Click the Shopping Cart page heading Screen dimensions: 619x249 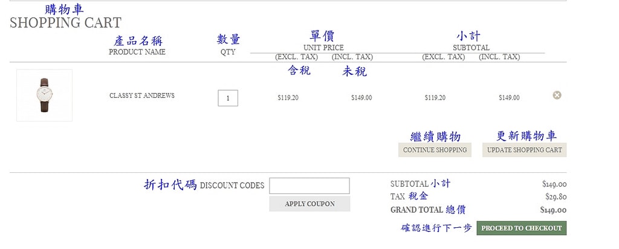click(x=65, y=23)
